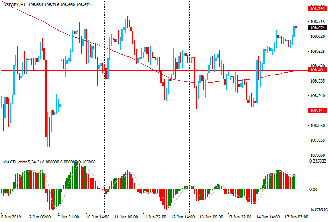Screen dimensions: 328x222
Task: Click the 108.401 red price label
Action: [x=317, y=70]
